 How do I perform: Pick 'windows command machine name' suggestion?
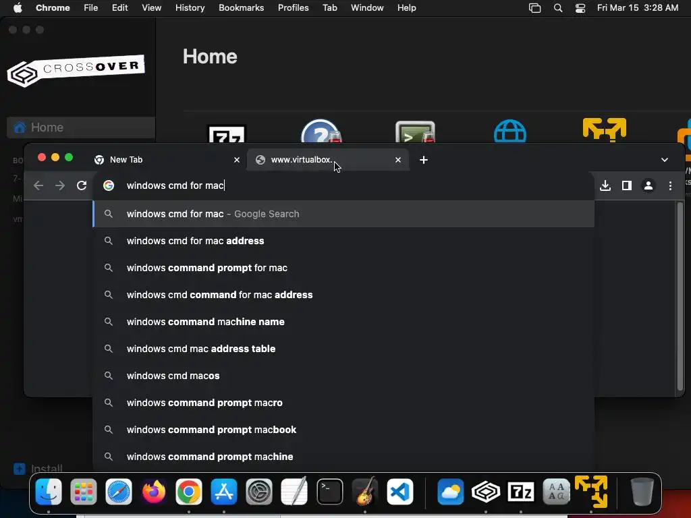coord(343,322)
